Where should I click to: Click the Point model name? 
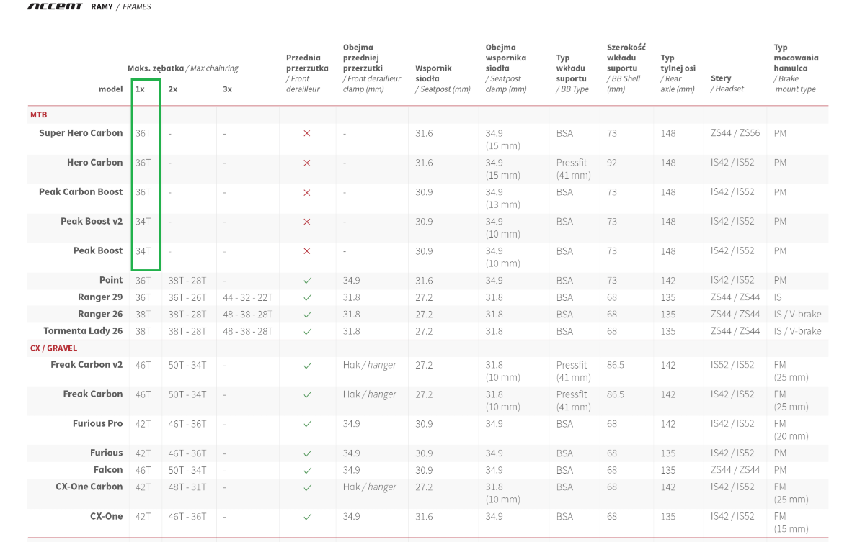[111, 280]
